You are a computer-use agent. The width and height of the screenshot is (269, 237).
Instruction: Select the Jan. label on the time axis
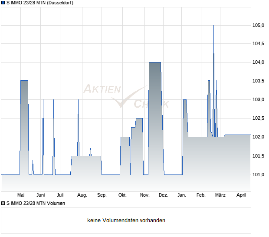click(x=182, y=195)
